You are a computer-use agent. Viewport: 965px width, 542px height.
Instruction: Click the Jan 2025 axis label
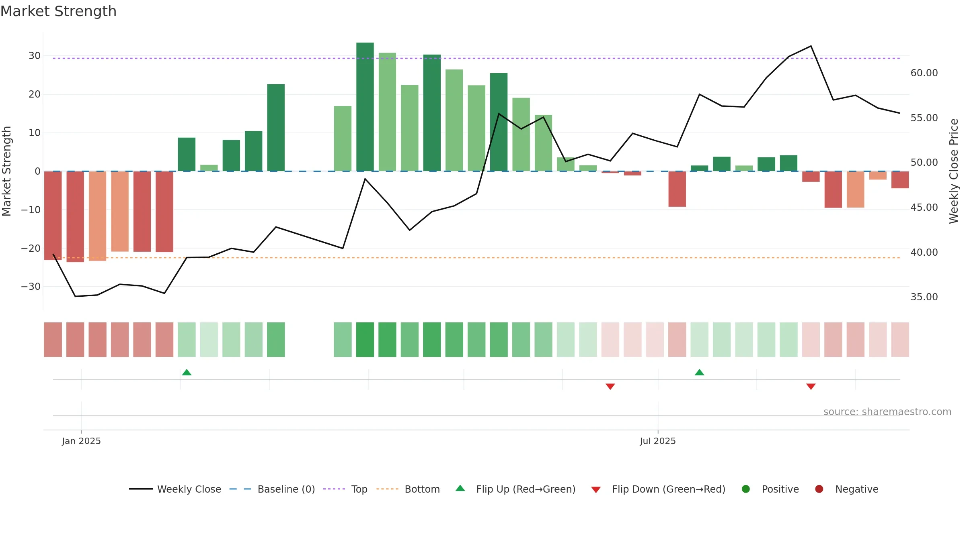click(x=81, y=441)
